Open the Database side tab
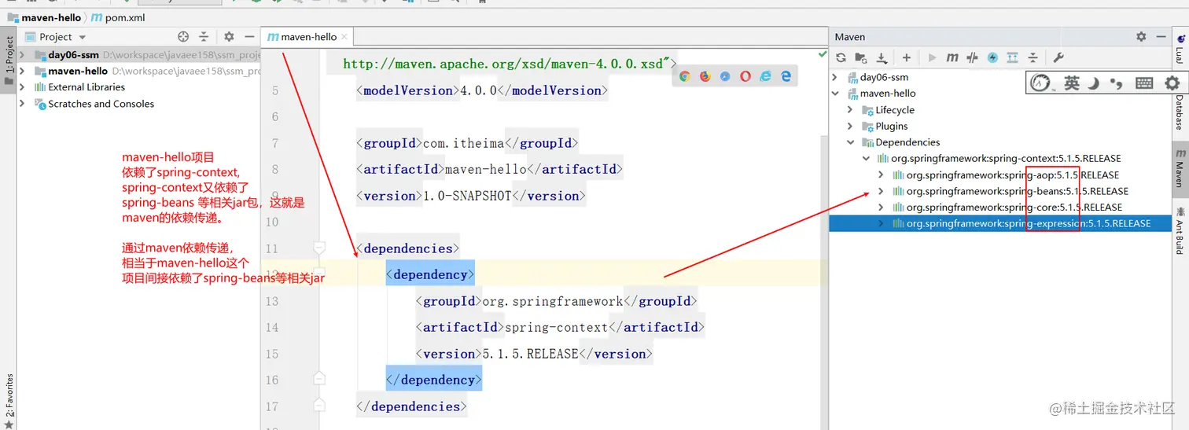The image size is (1189, 430). point(1180,112)
